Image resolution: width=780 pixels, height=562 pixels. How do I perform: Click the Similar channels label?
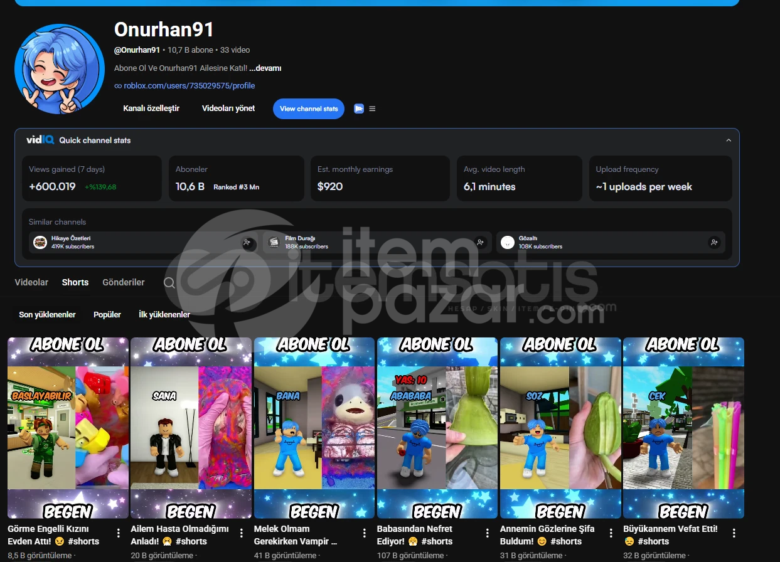[57, 222]
